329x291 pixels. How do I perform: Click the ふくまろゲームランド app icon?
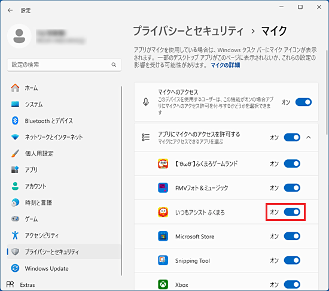click(163, 163)
